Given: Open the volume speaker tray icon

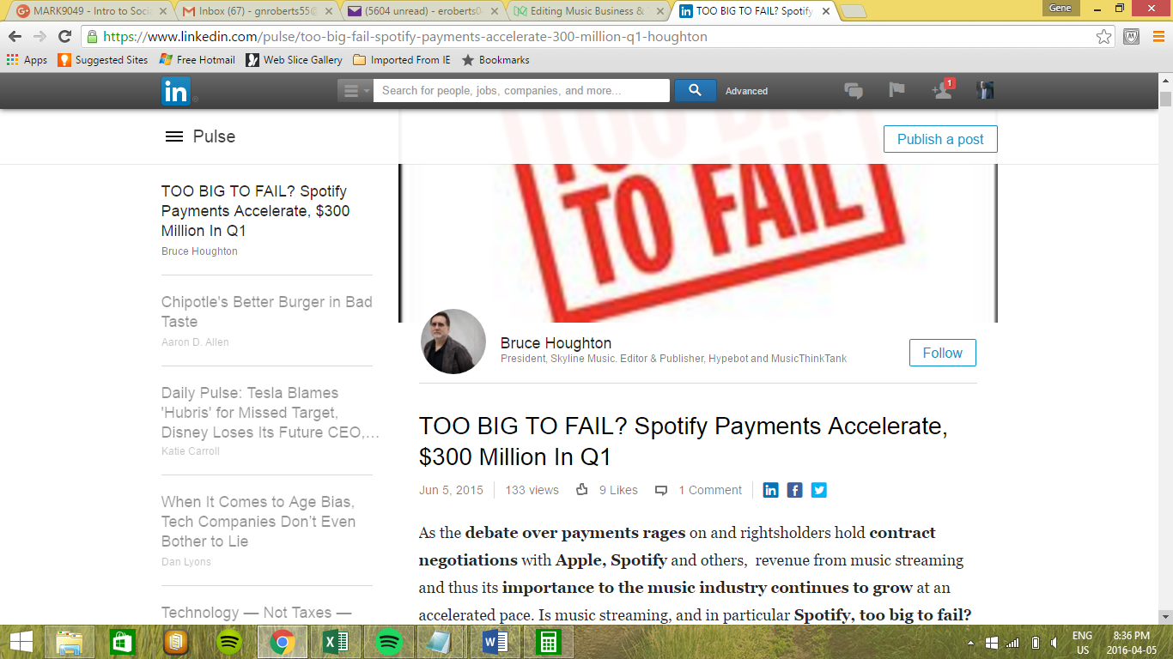Looking at the screenshot, I should coord(1054,643).
